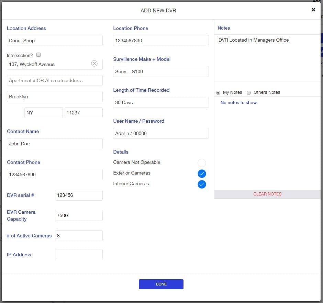This screenshot has width=323, height=303.
Task: Click the User Name / Password field
Action: click(x=161, y=133)
